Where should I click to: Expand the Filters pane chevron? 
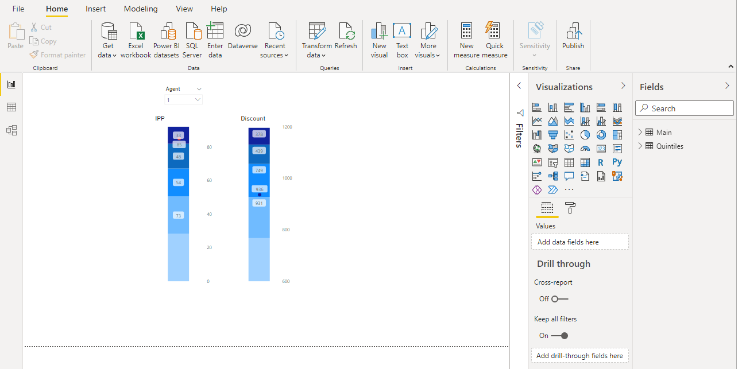[519, 86]
